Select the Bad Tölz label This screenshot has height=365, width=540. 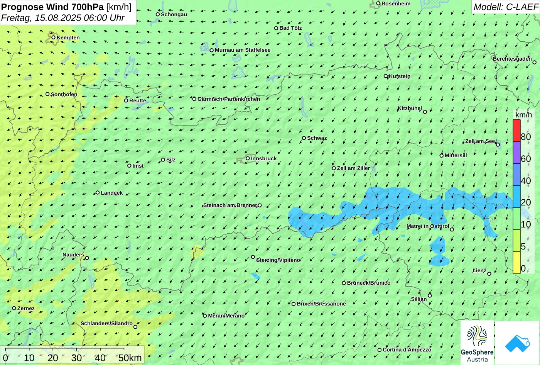click(x=291, y=28)
